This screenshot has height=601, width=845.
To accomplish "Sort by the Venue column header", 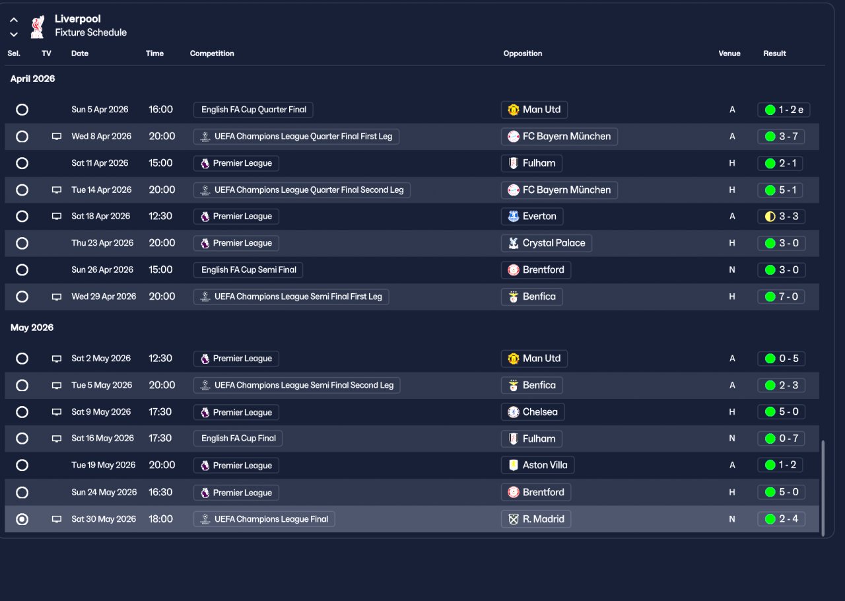I will 729,53.
